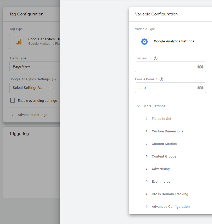
Task: Open the Track Type dropdown
Action: pyautogui.click(x=35, y=67)
